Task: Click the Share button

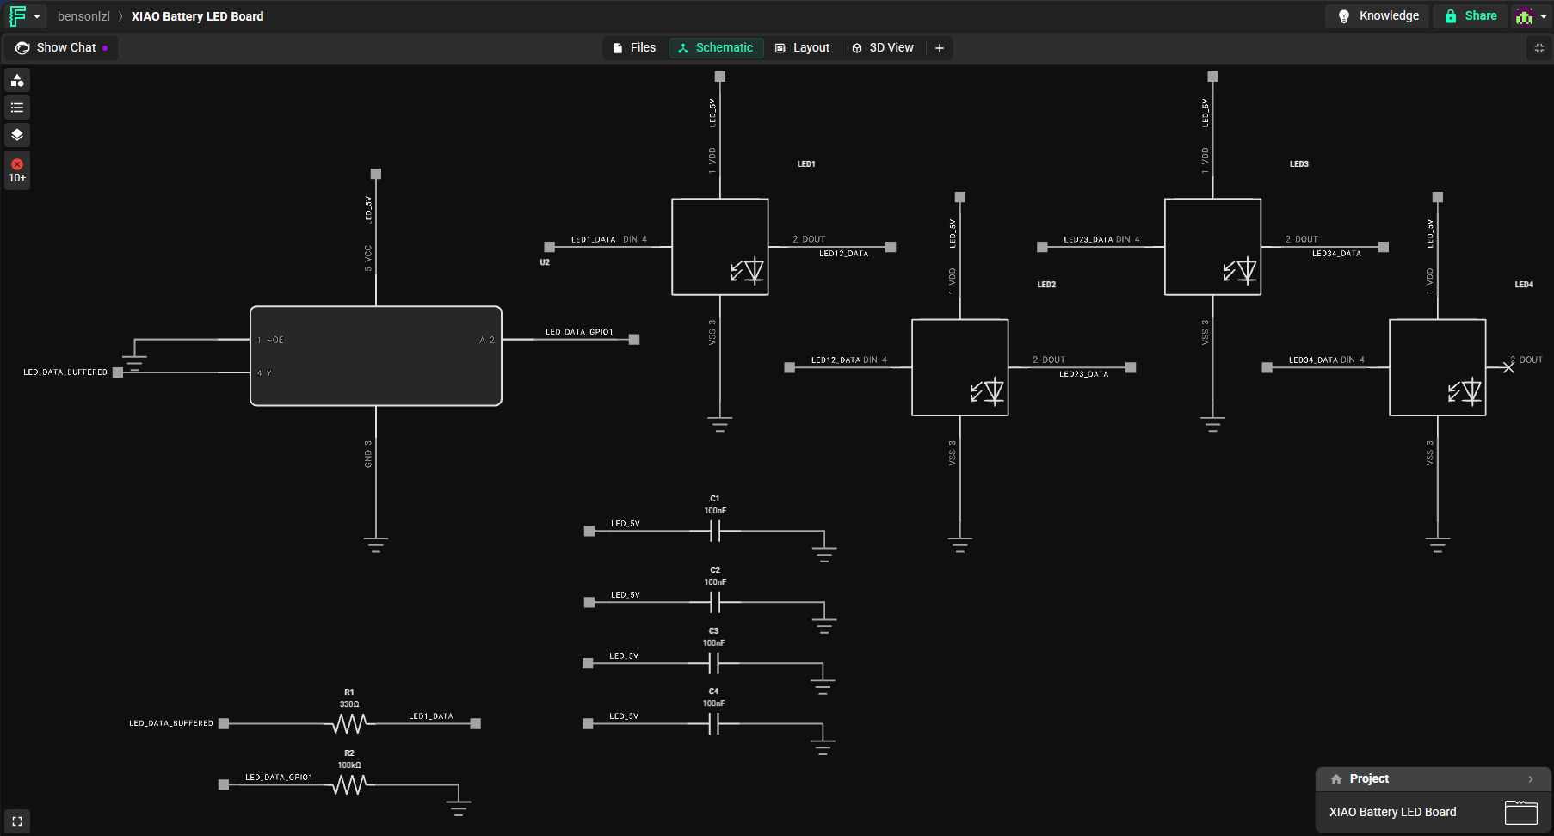Action: point(1470,15)
